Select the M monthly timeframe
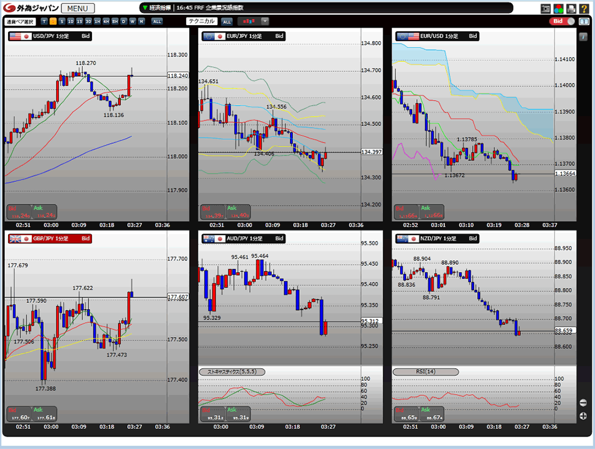The image size is (595, 449). [x=141, y=21]
